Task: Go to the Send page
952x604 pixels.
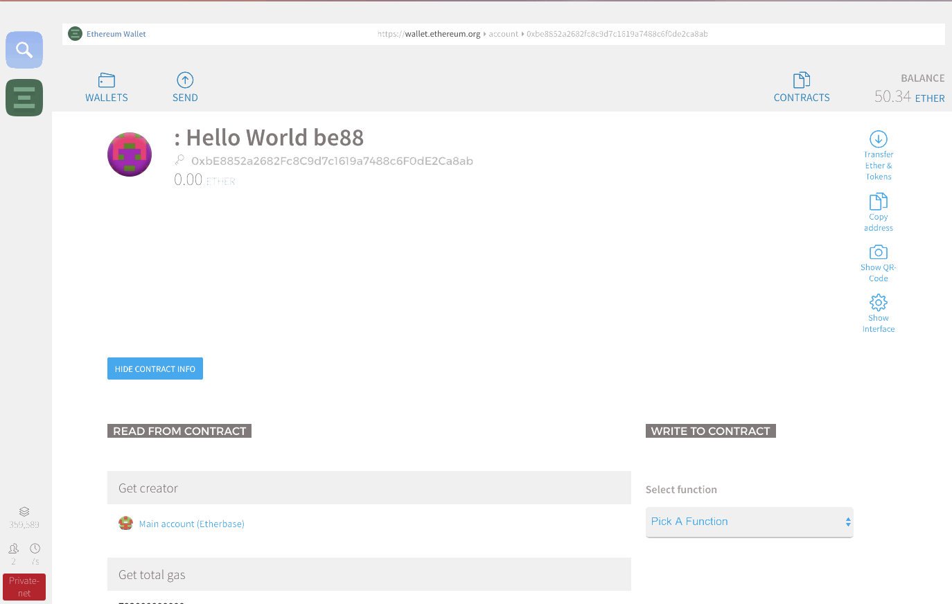Action: pos(185,87)
